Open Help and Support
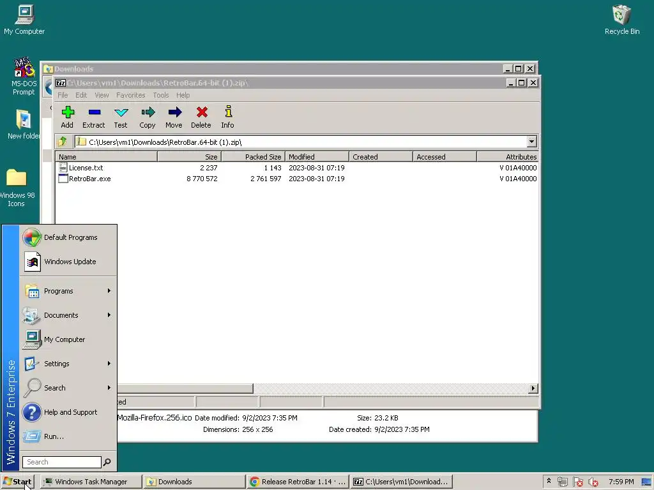The image size is (654, 490). tap(68, 412)
